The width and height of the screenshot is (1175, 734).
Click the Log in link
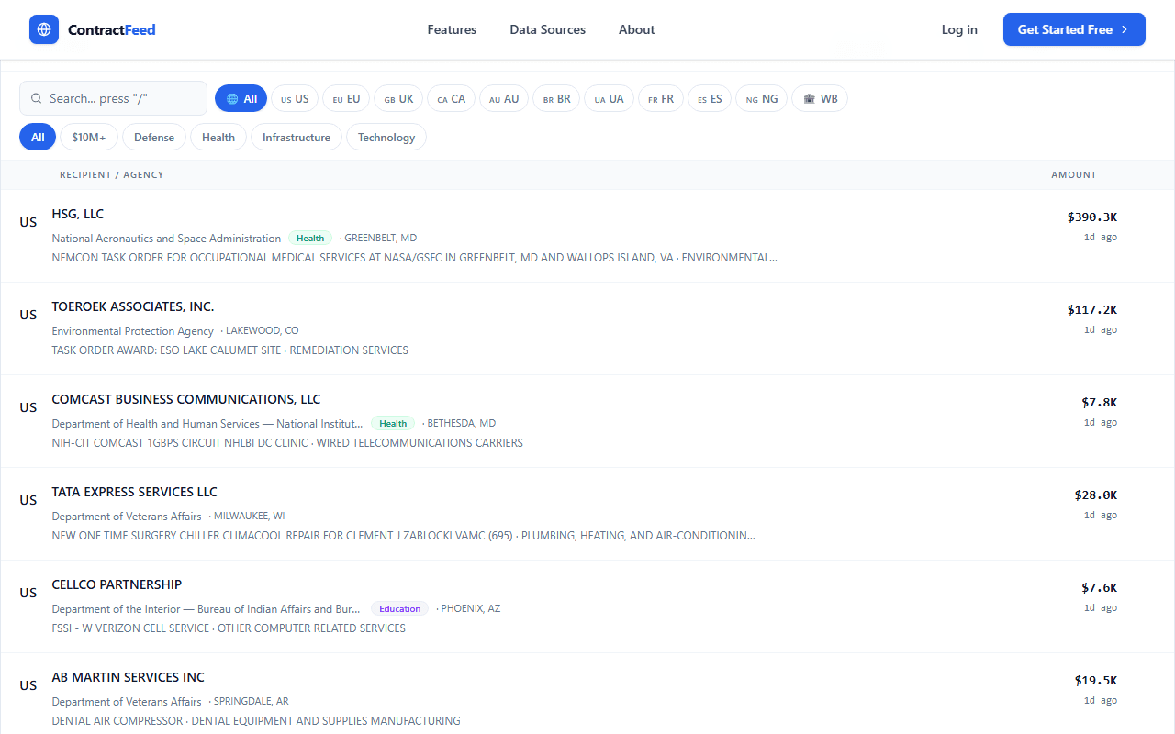959,29
